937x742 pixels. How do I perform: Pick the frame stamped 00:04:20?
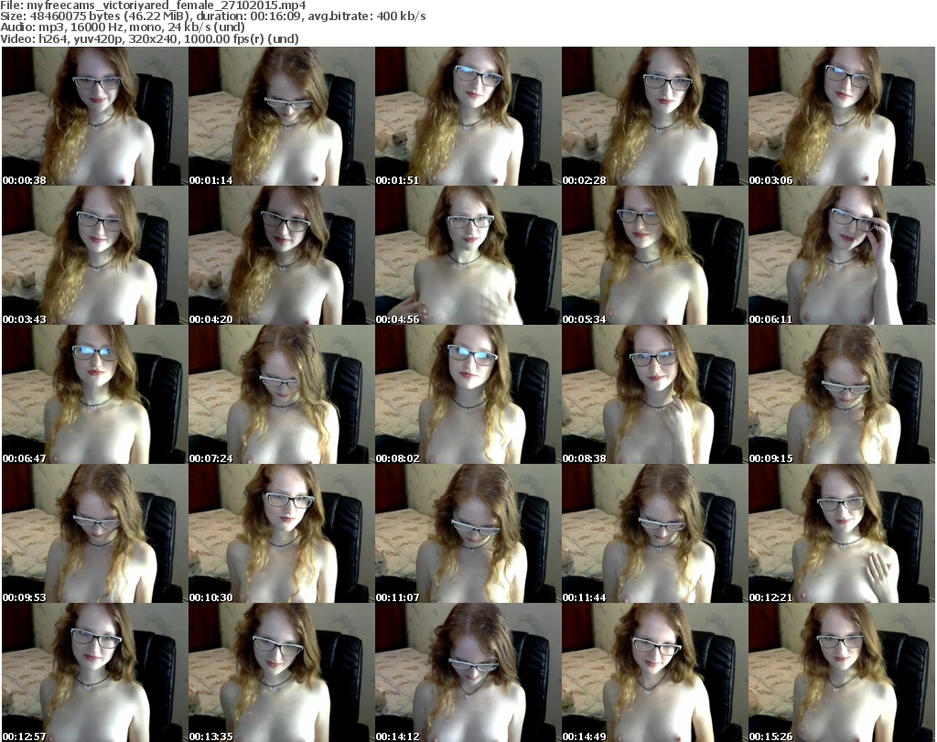point(282,255)
